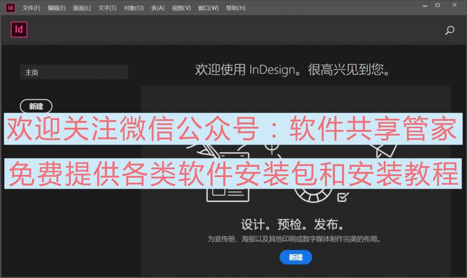The width and height of the screenshot is (467, 278).
Task: Open the 文件(F) menu
Action: 31,8
